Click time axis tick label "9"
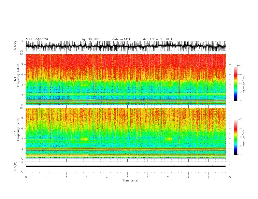Viewport: 258px width, 199px height. 208,177
